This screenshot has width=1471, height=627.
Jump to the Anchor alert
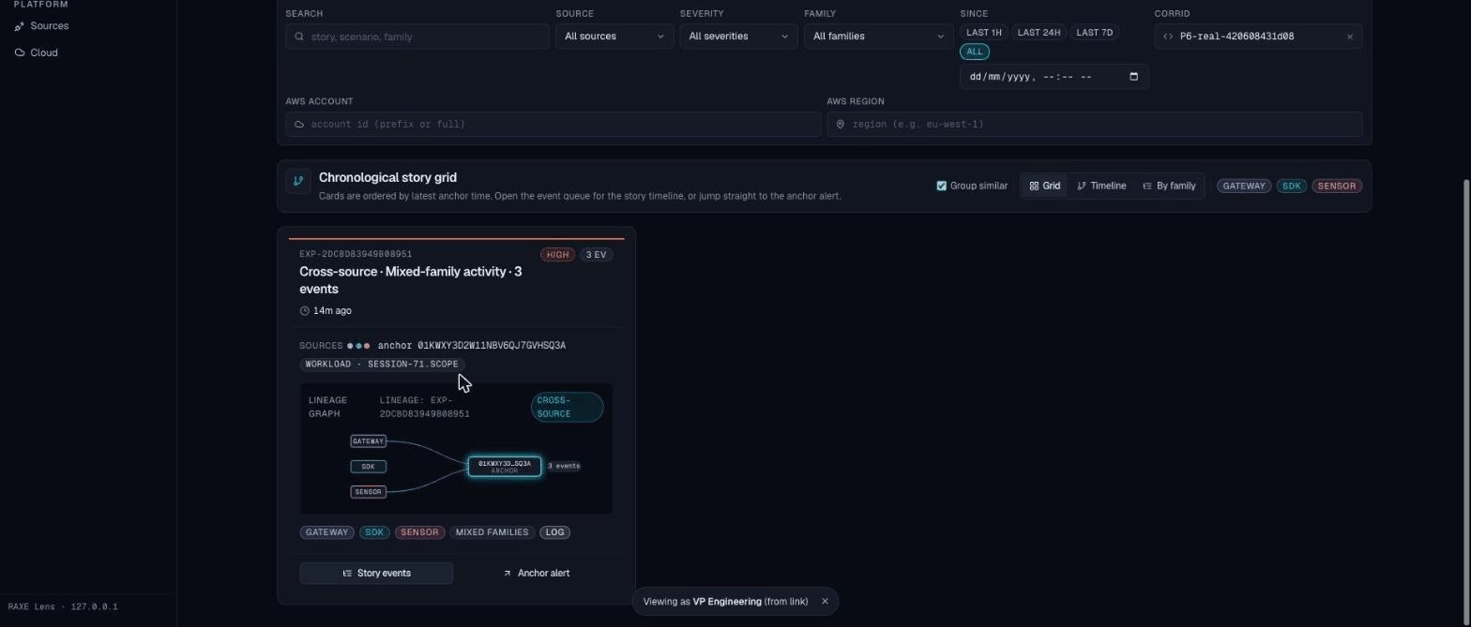(537, 574)
